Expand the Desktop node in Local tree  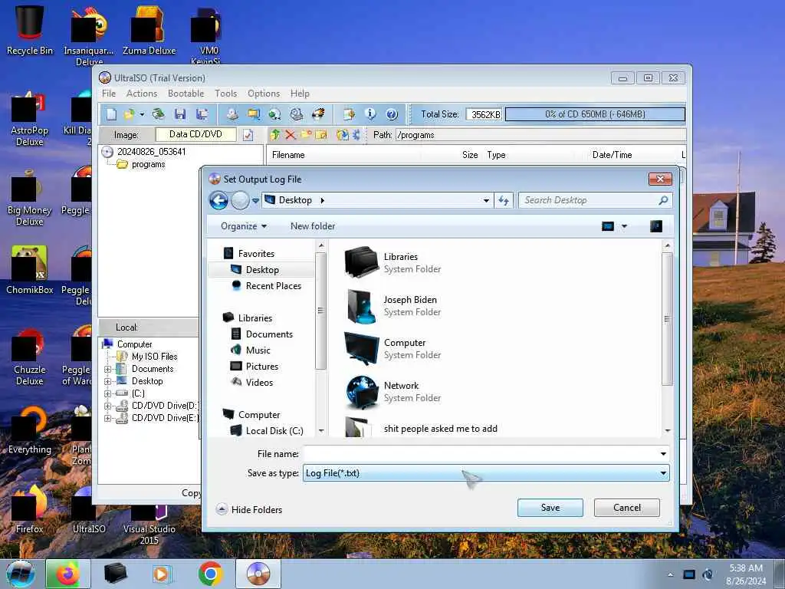[107, 381]
